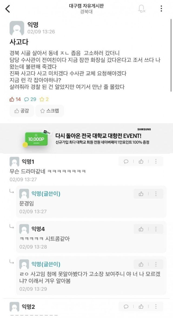Like the author's 13:29 reply
The height and width of the screenshot is (318, 173).
tap(141, 264)
